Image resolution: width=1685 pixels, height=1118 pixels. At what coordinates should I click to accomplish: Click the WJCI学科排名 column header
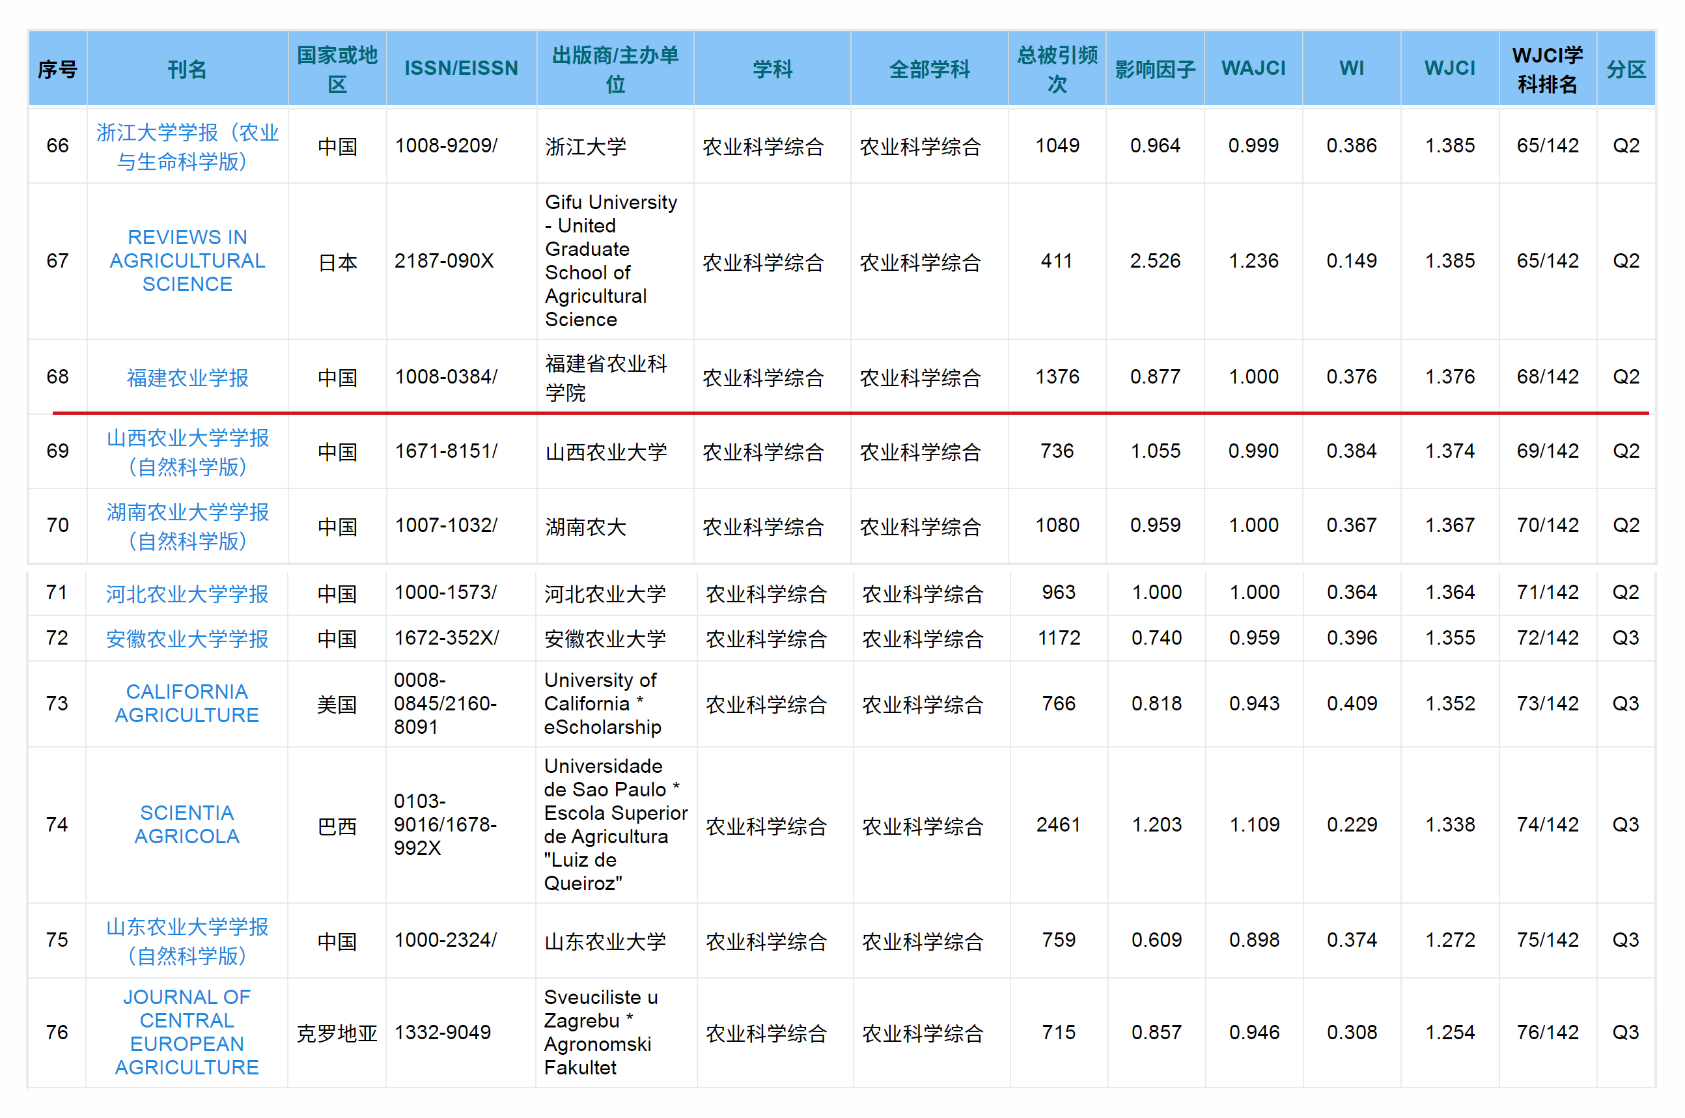click(1548, 68)
